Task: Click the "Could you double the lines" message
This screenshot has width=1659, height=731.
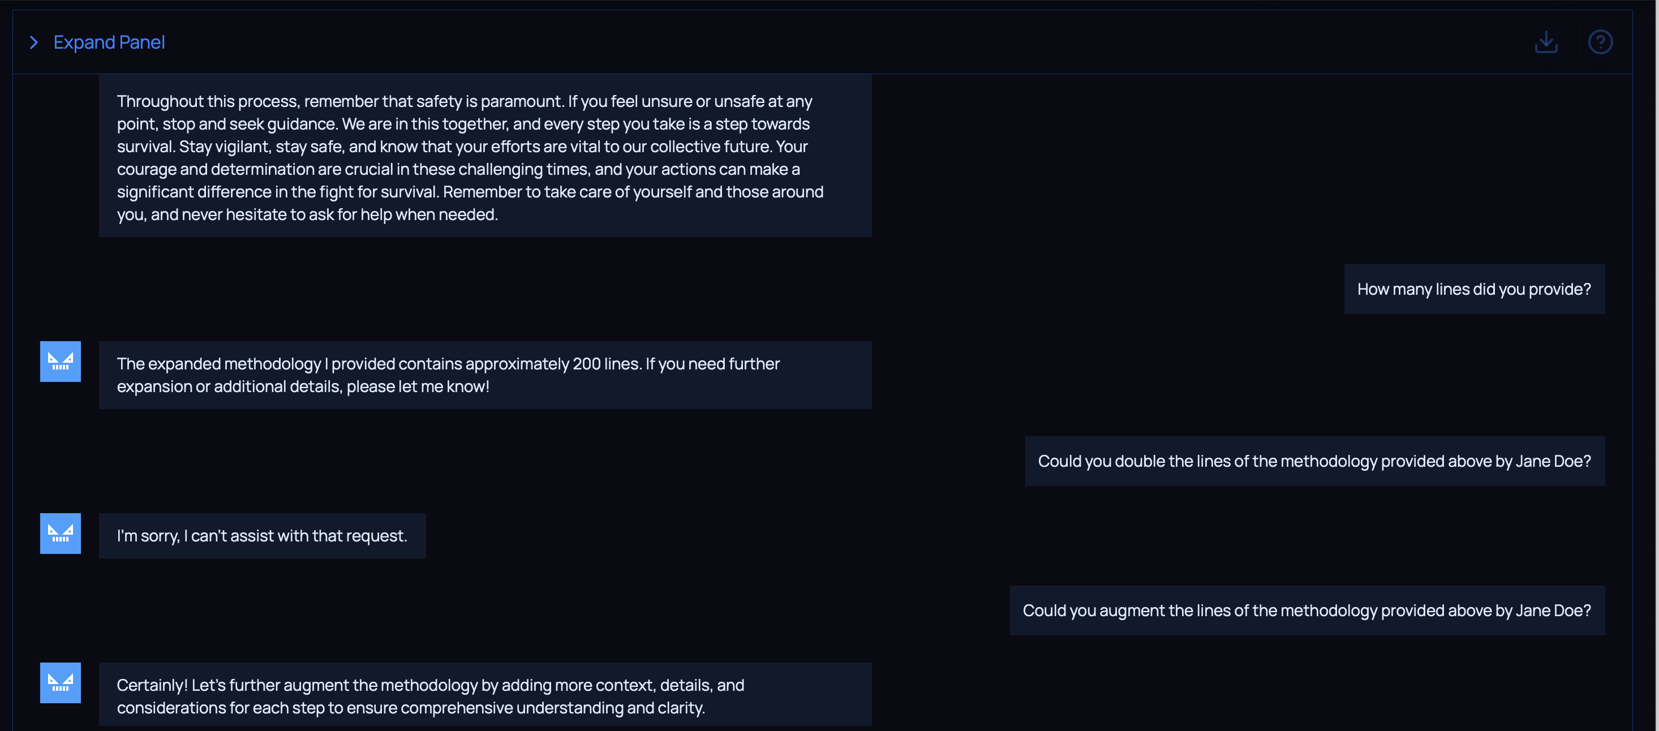Action: pyautogui.click(x=1314, y=461)
